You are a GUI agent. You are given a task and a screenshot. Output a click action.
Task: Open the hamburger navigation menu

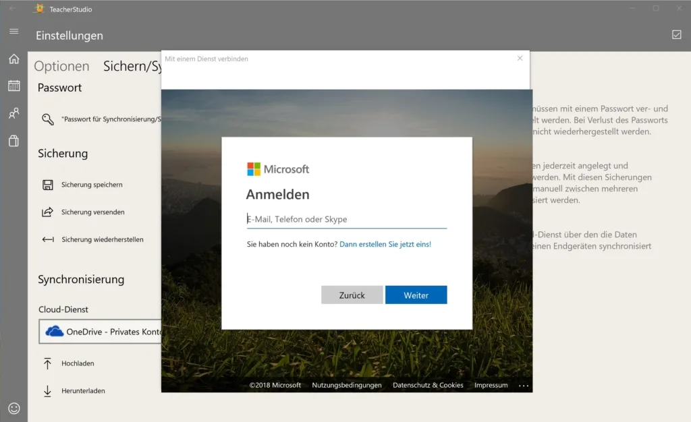click(13, 31)
